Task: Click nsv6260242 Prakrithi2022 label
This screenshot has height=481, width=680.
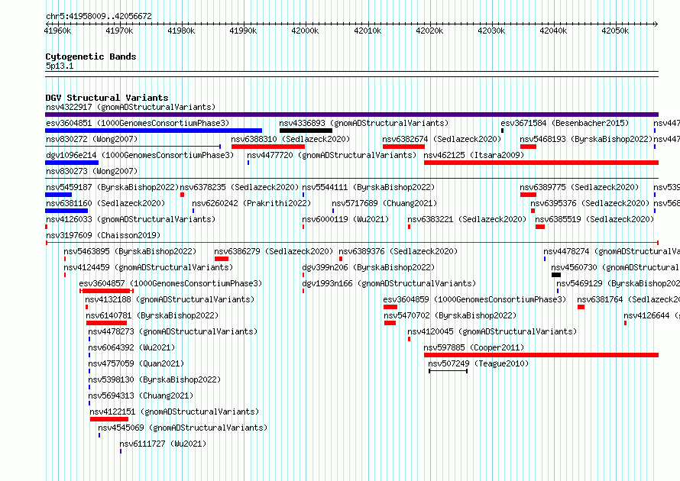Action: [251, 203]
